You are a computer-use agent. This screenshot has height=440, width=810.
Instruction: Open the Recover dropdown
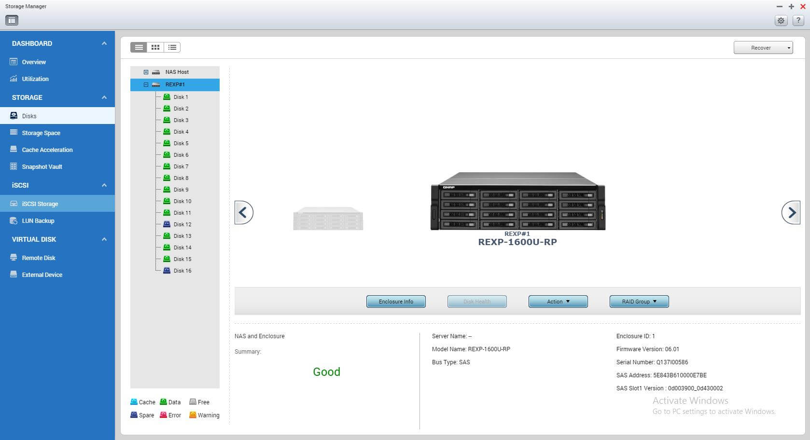[x=763, y=48]
